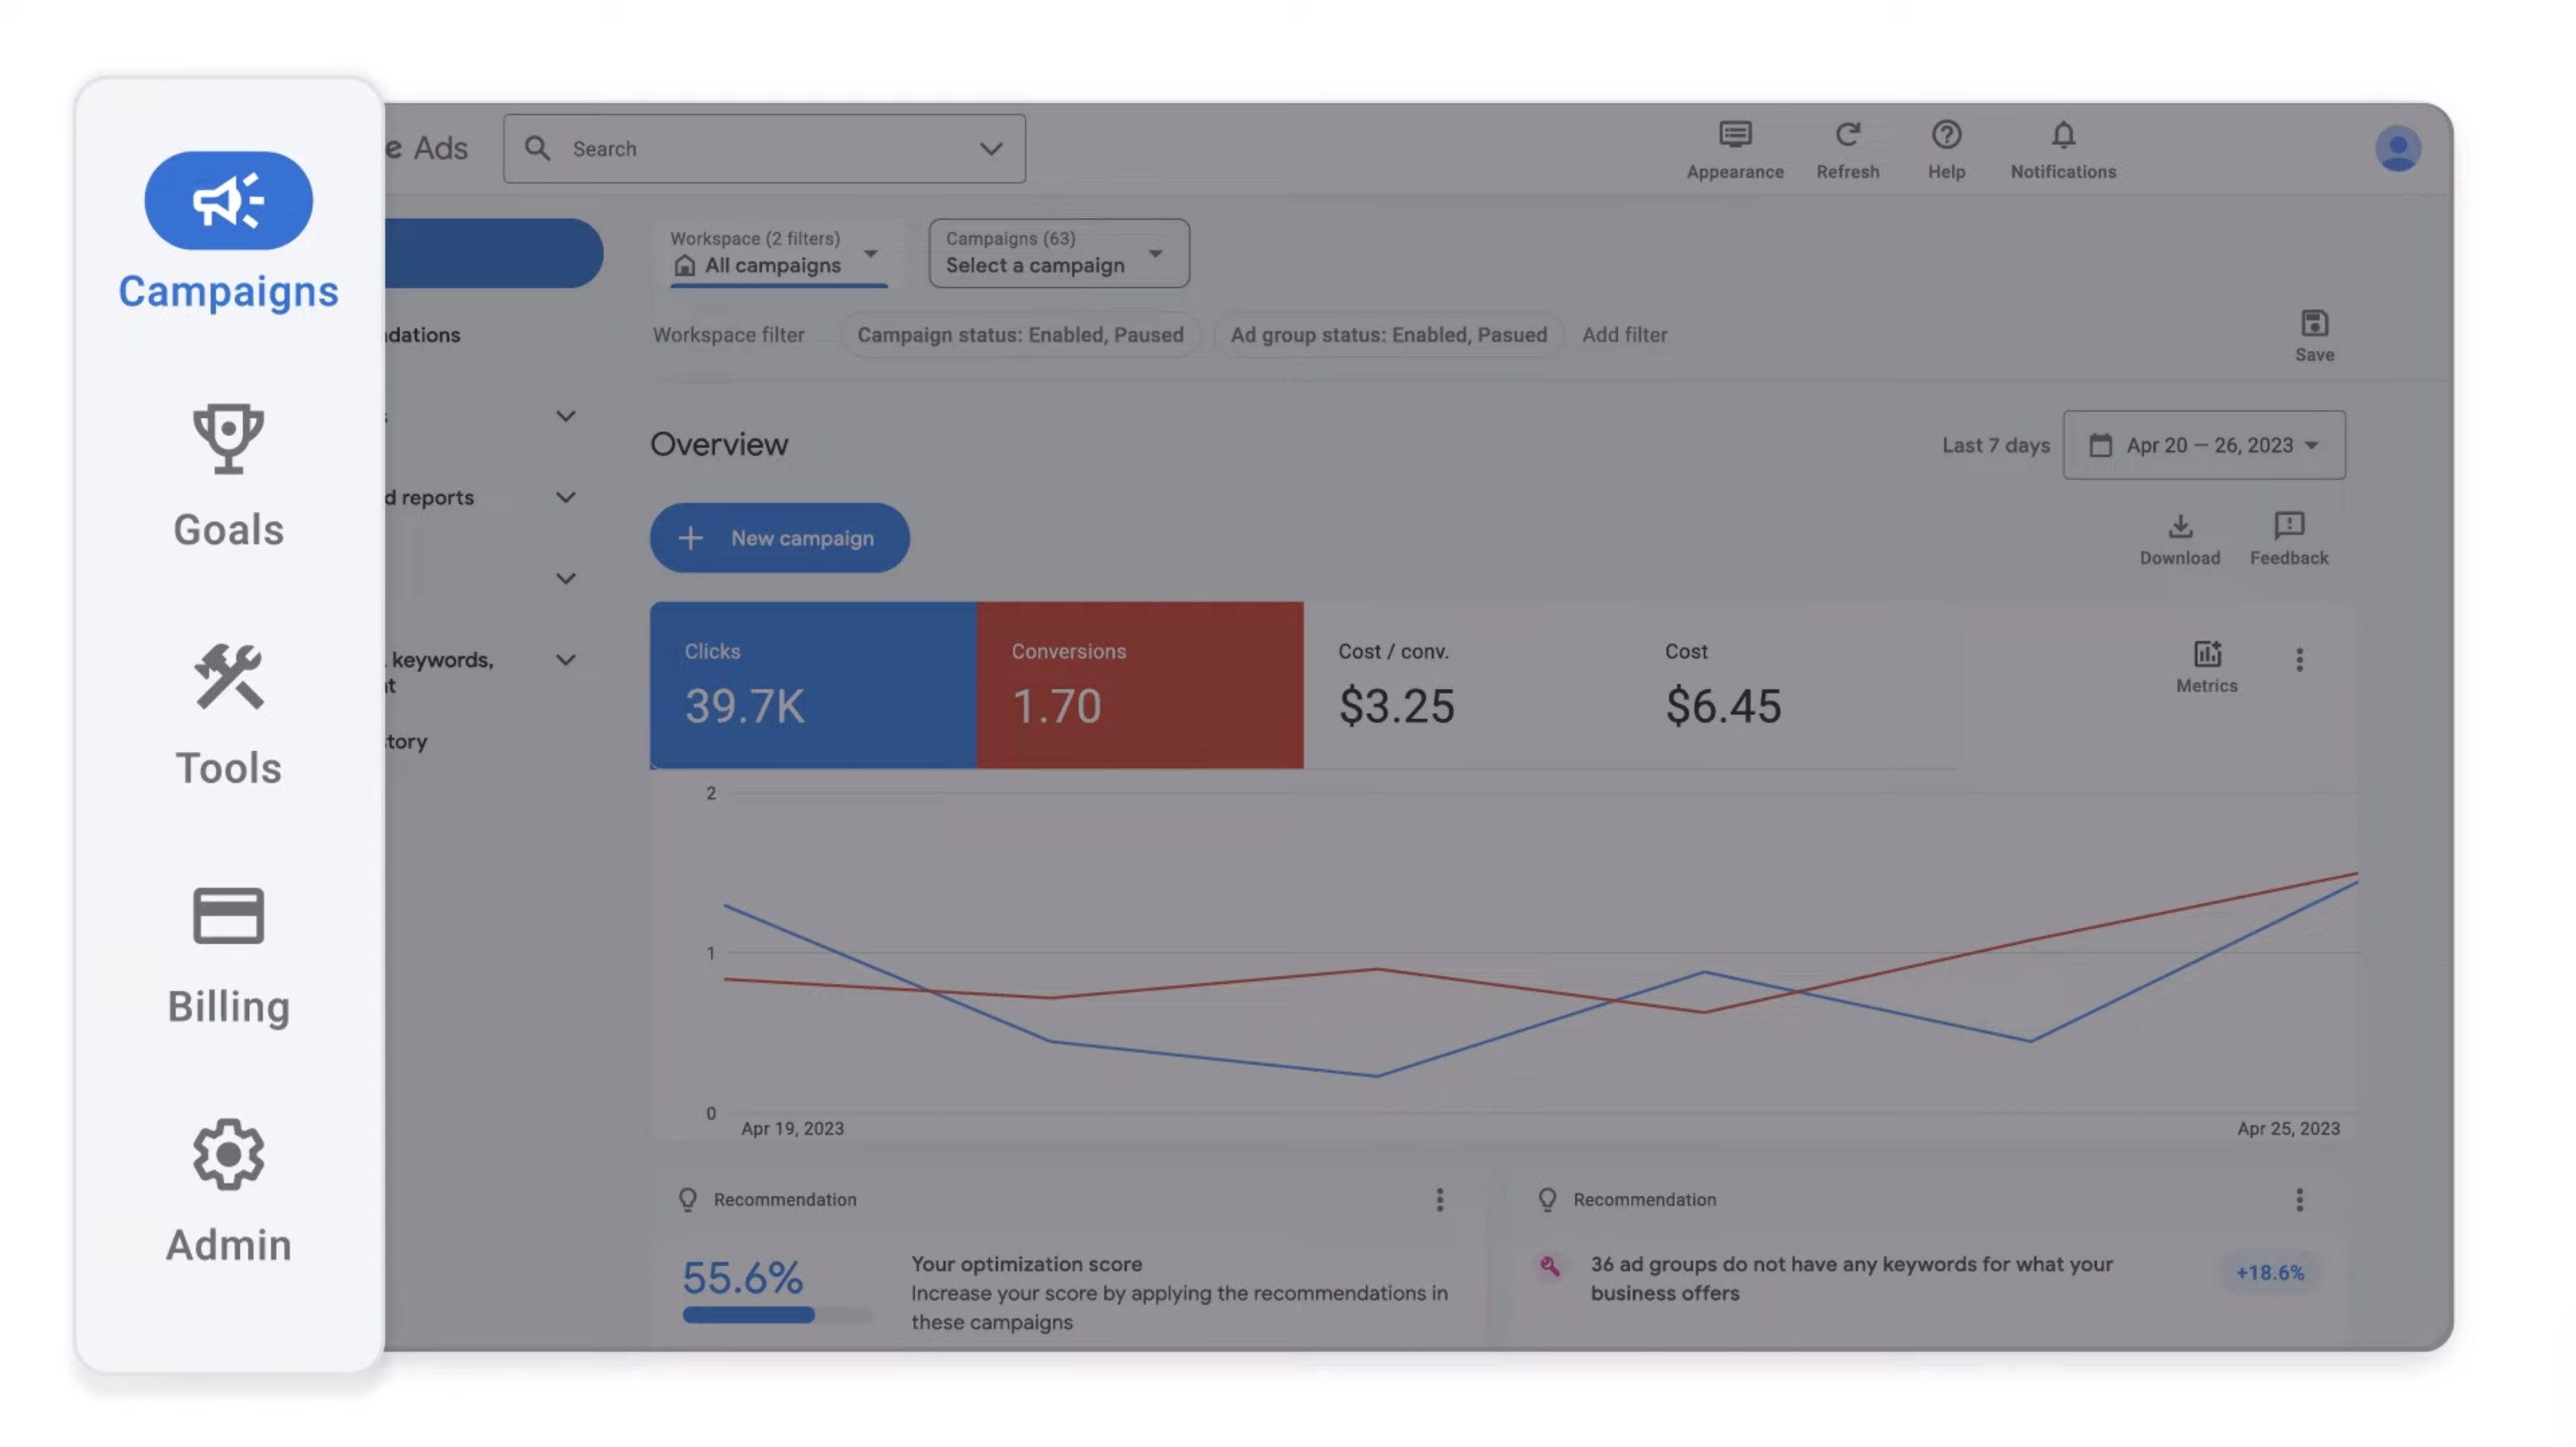
Task: Click the Add filter link
Action: click(x=1624, y=335)
